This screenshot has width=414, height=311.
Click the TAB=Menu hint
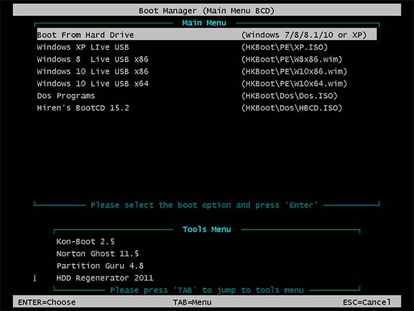193,302
